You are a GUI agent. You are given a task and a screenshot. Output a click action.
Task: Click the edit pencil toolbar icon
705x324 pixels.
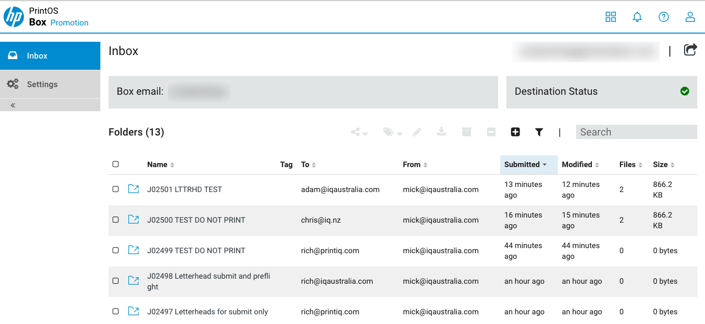point(417,132)
